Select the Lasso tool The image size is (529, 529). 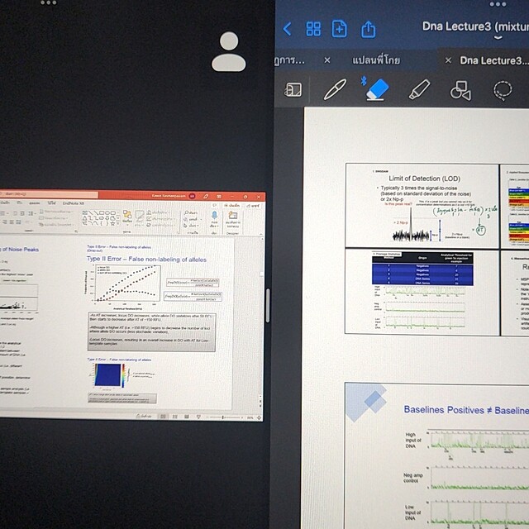(502, 89)
